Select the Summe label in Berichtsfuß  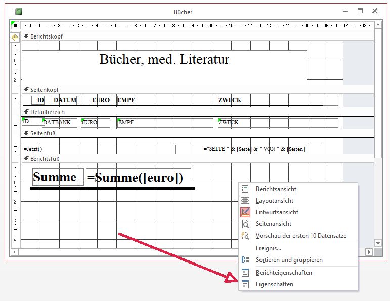coord(58,177)
